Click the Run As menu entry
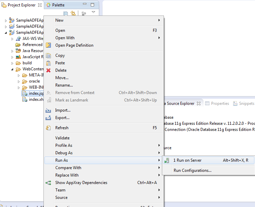 pos(104,160)
